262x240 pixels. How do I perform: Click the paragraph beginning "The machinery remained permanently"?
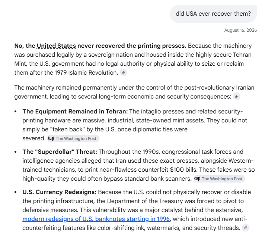134,92
